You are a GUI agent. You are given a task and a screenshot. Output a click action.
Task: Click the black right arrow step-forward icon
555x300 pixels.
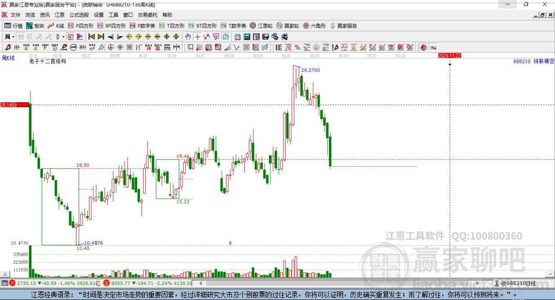click(120, 37)
